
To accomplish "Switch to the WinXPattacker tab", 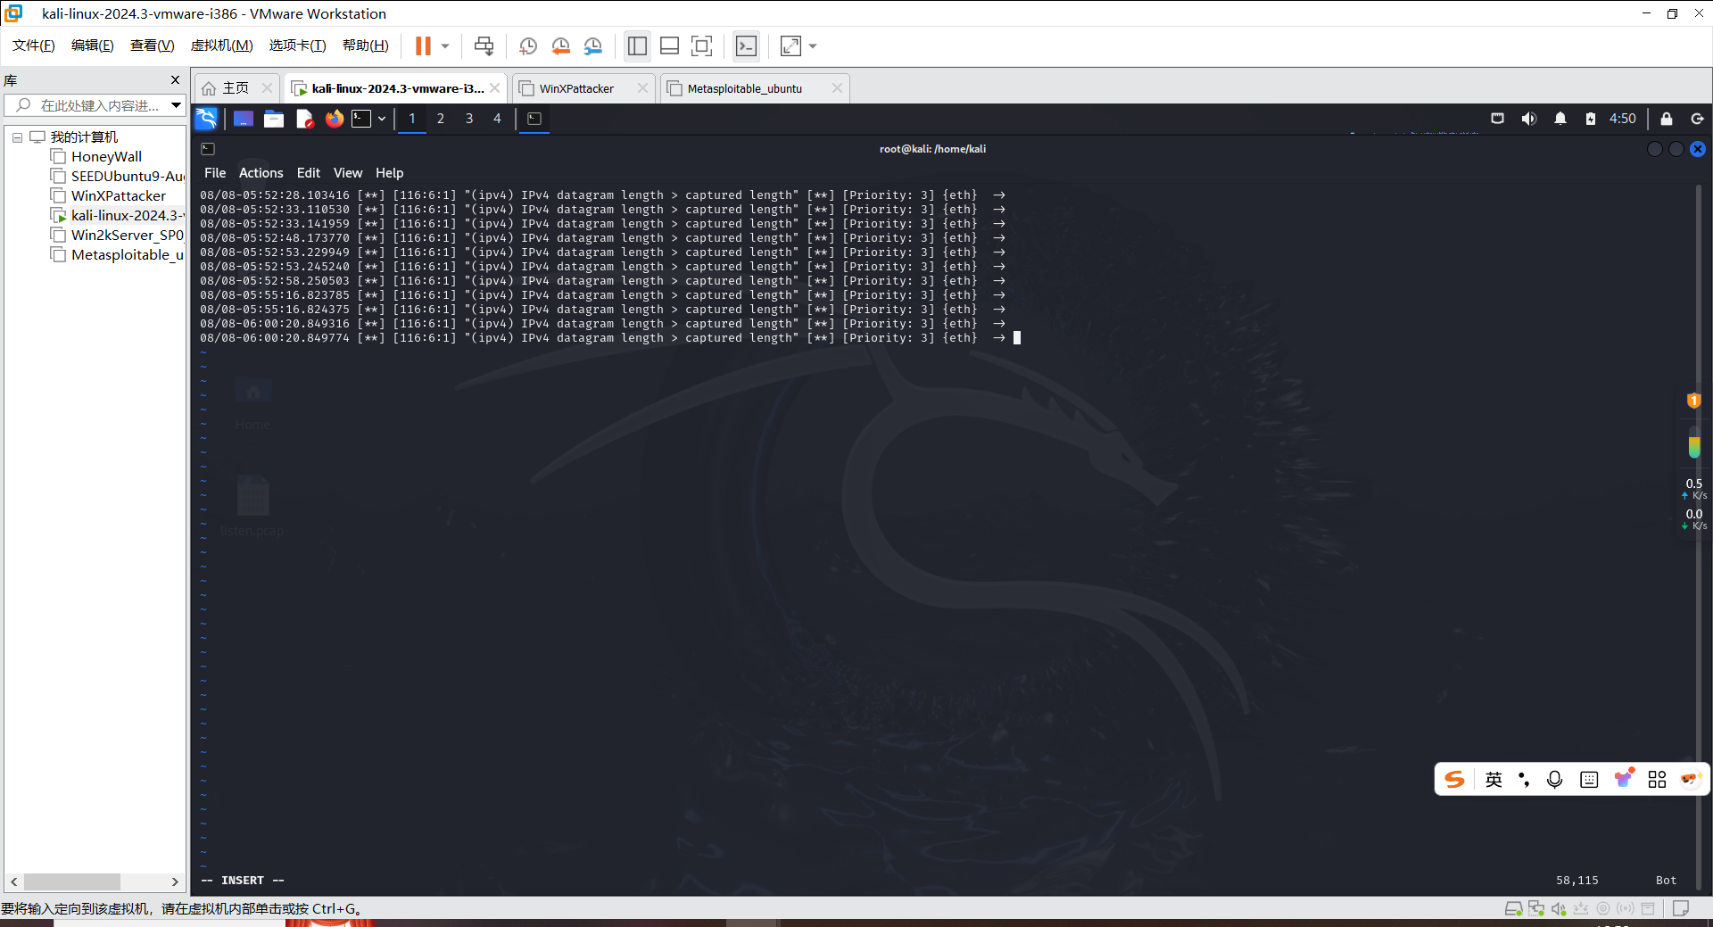I will [576, 88].
